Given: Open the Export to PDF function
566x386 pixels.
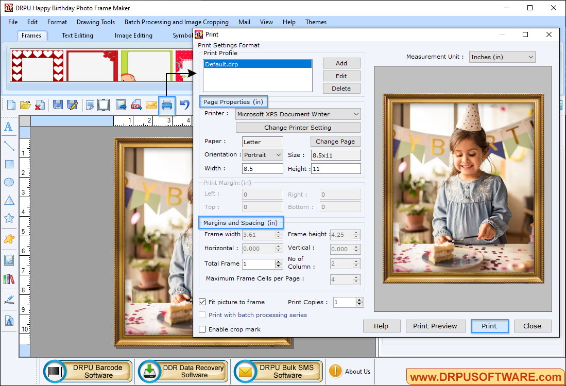Looking at the screenshot, I should pyautogui.click(x=135, y=105).
